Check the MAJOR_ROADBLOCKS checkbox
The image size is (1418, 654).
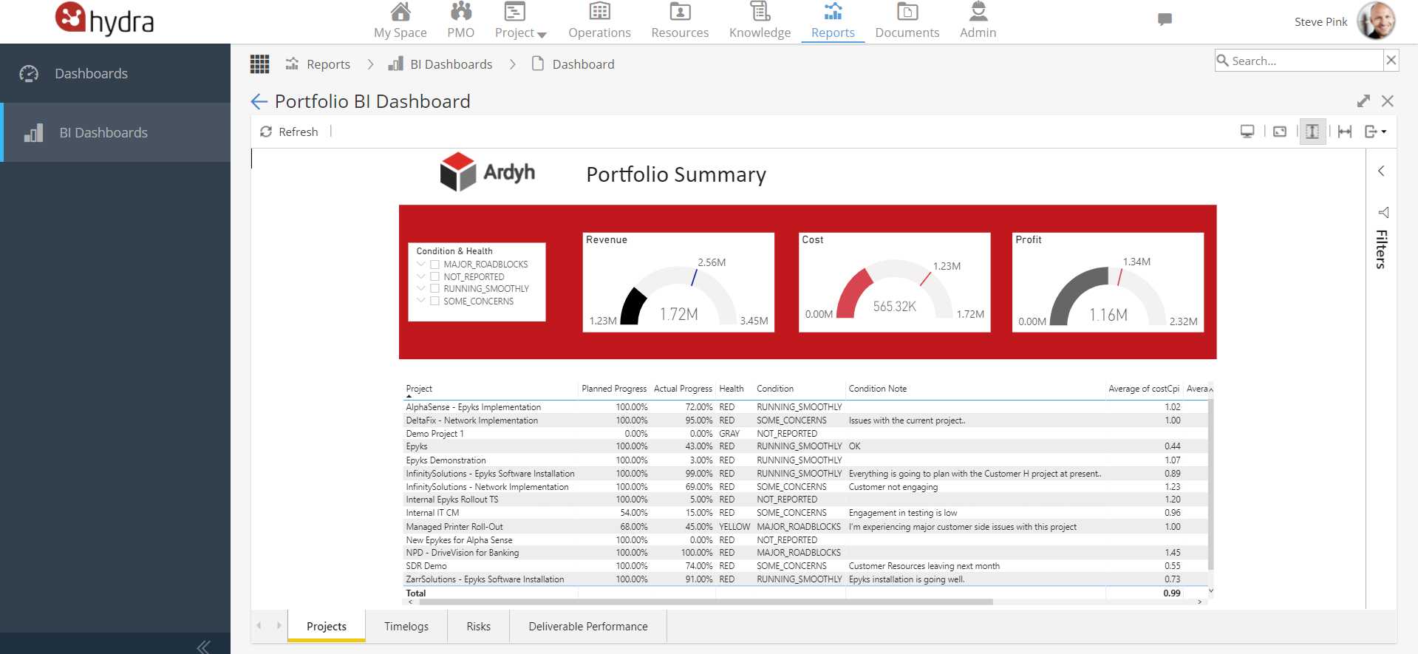click(x=435, y=265)
